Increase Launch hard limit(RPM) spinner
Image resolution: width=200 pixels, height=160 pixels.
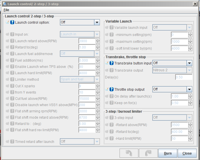tap(98, 71)
